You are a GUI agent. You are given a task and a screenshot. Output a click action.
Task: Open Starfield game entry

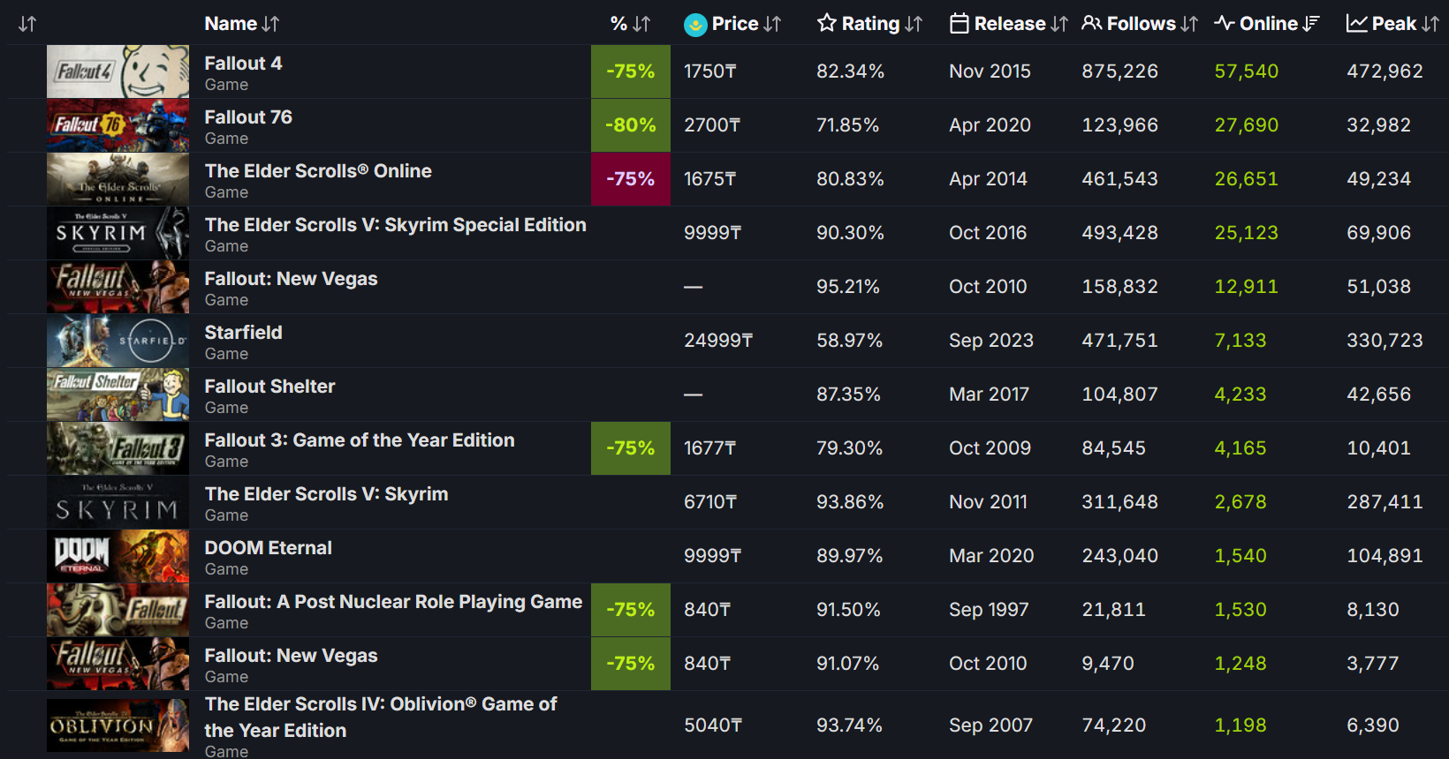(x=243, y=333)
